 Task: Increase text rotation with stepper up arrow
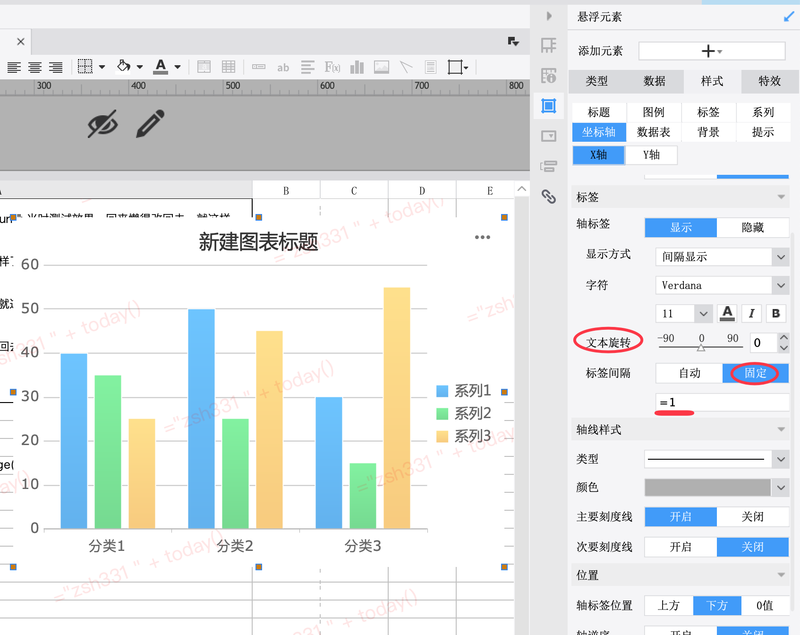click(784, 337)
